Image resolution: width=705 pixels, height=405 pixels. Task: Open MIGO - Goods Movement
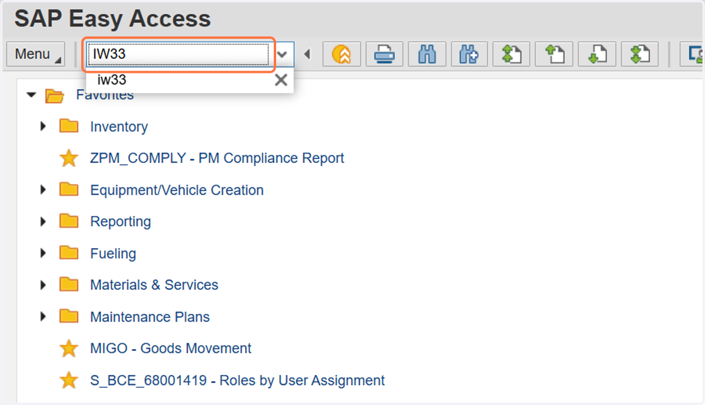coord(170,349)
